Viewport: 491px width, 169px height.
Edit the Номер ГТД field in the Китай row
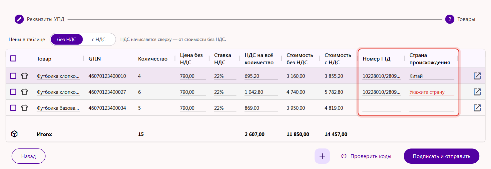coord(382,76)
